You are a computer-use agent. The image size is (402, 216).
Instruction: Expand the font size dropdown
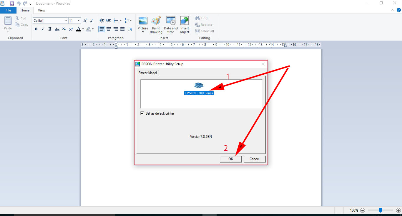pos(79,21)
